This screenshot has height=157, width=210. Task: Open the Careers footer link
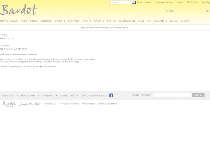[x=47, y=96]
